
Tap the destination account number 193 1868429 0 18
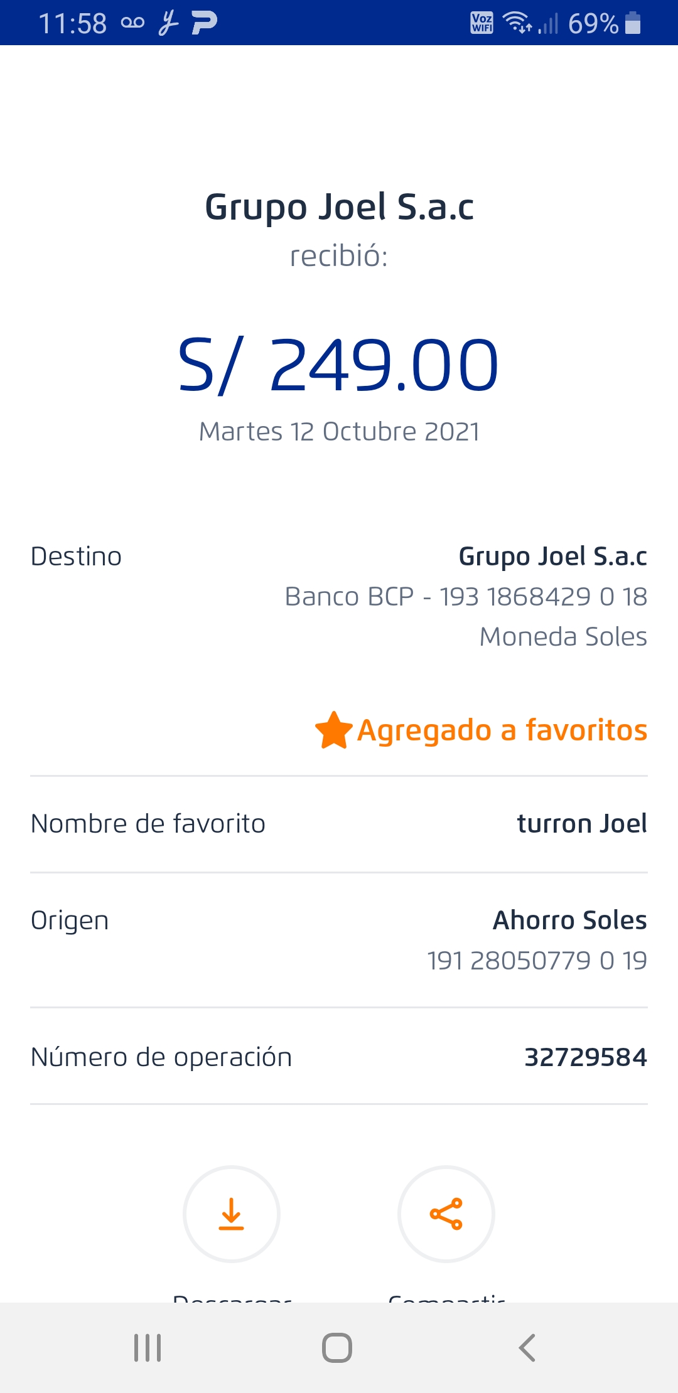point(543,597)
